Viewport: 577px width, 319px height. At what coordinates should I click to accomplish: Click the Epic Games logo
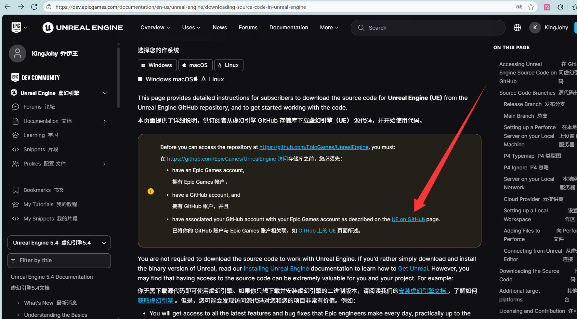(16, 28)
